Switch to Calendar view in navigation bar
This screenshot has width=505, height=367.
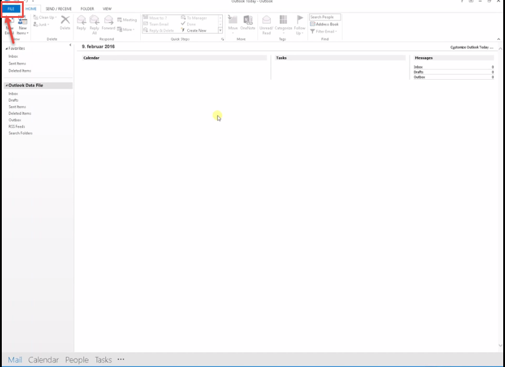[43, 360]
